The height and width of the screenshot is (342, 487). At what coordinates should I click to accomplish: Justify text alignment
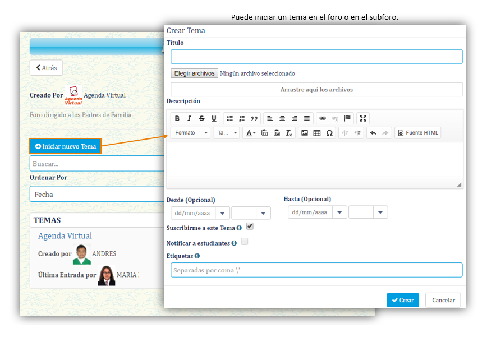(x=306, y=118)
